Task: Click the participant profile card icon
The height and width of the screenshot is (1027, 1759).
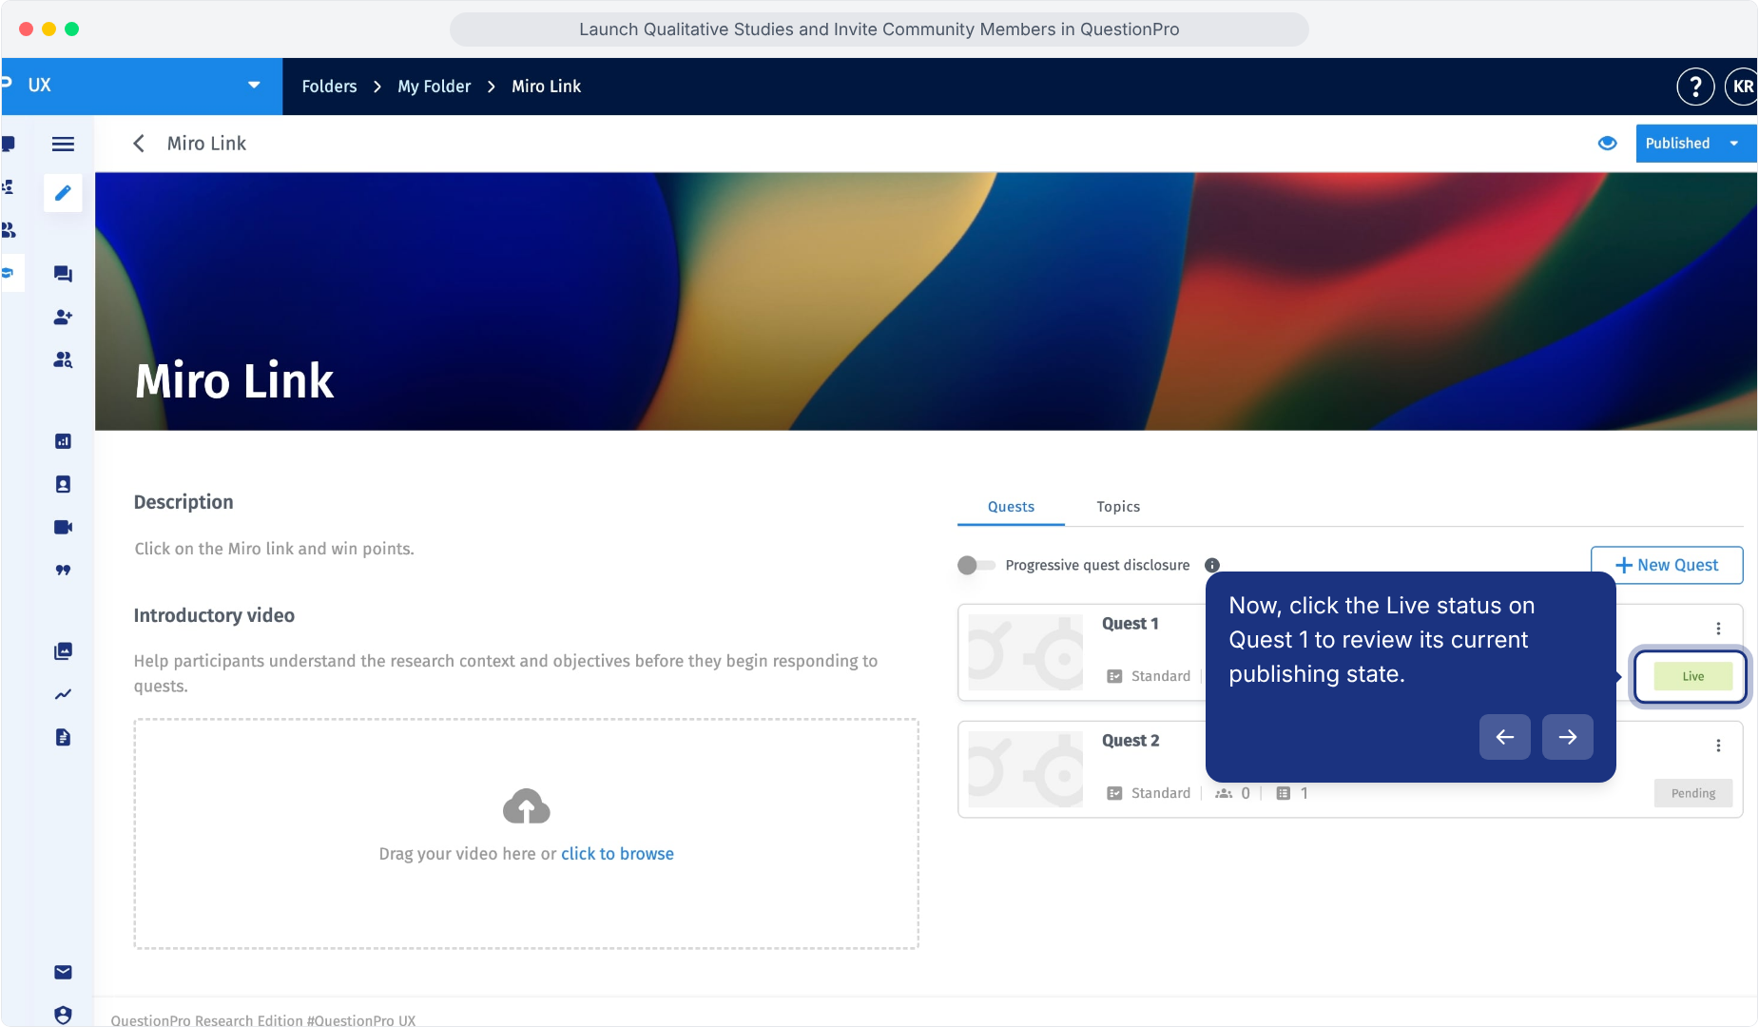Action: pyautogui.click(x=63, y=484)
